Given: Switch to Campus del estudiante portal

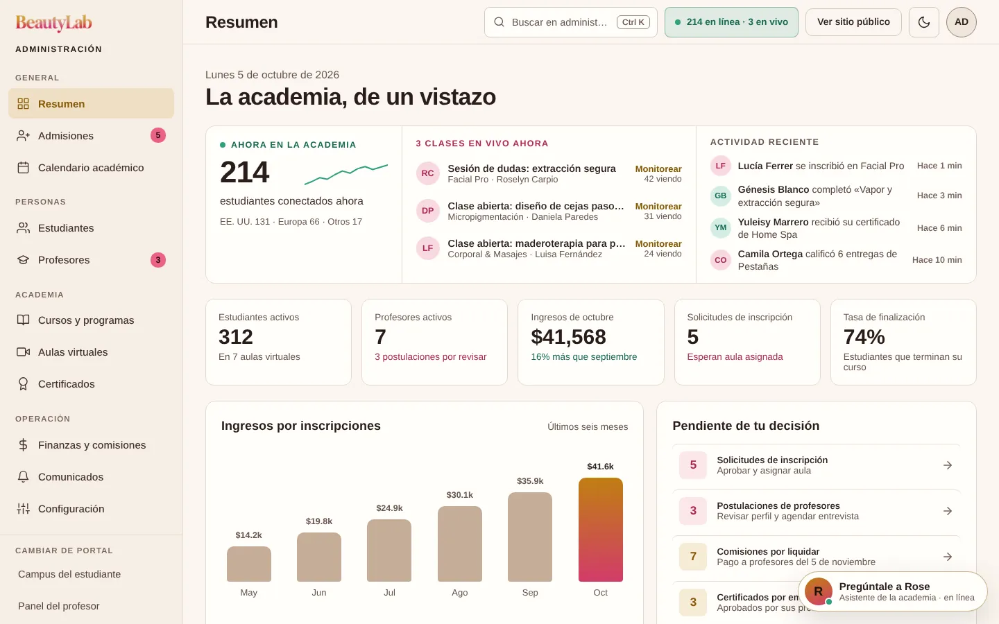Looking at the screenshot, I should (x=91, y=574).
